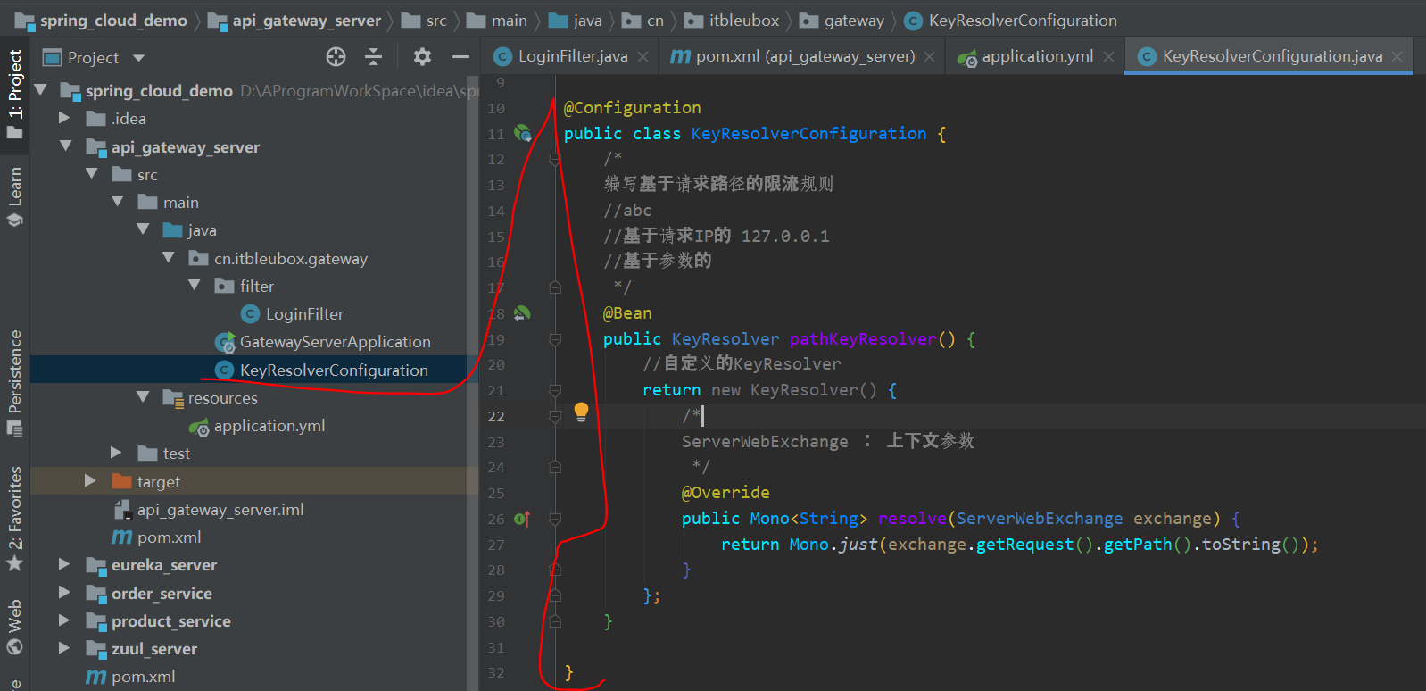Click the locate/scroll-from-source target icon

coord(336,57)
